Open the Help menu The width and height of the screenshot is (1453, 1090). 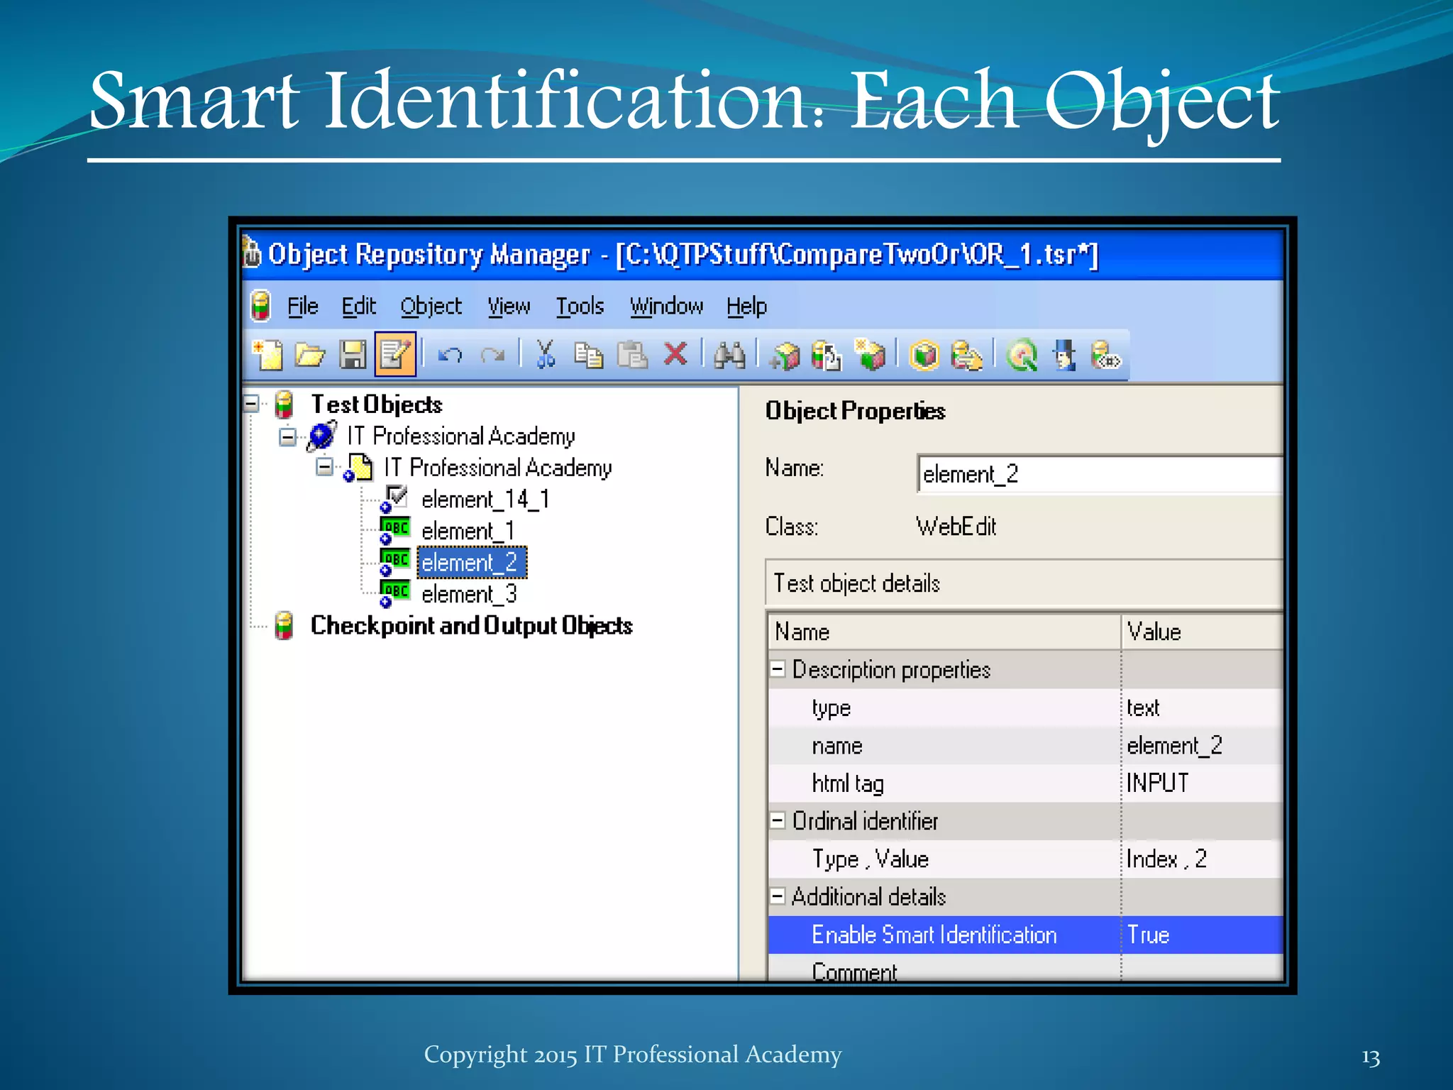tap(746, 307)
